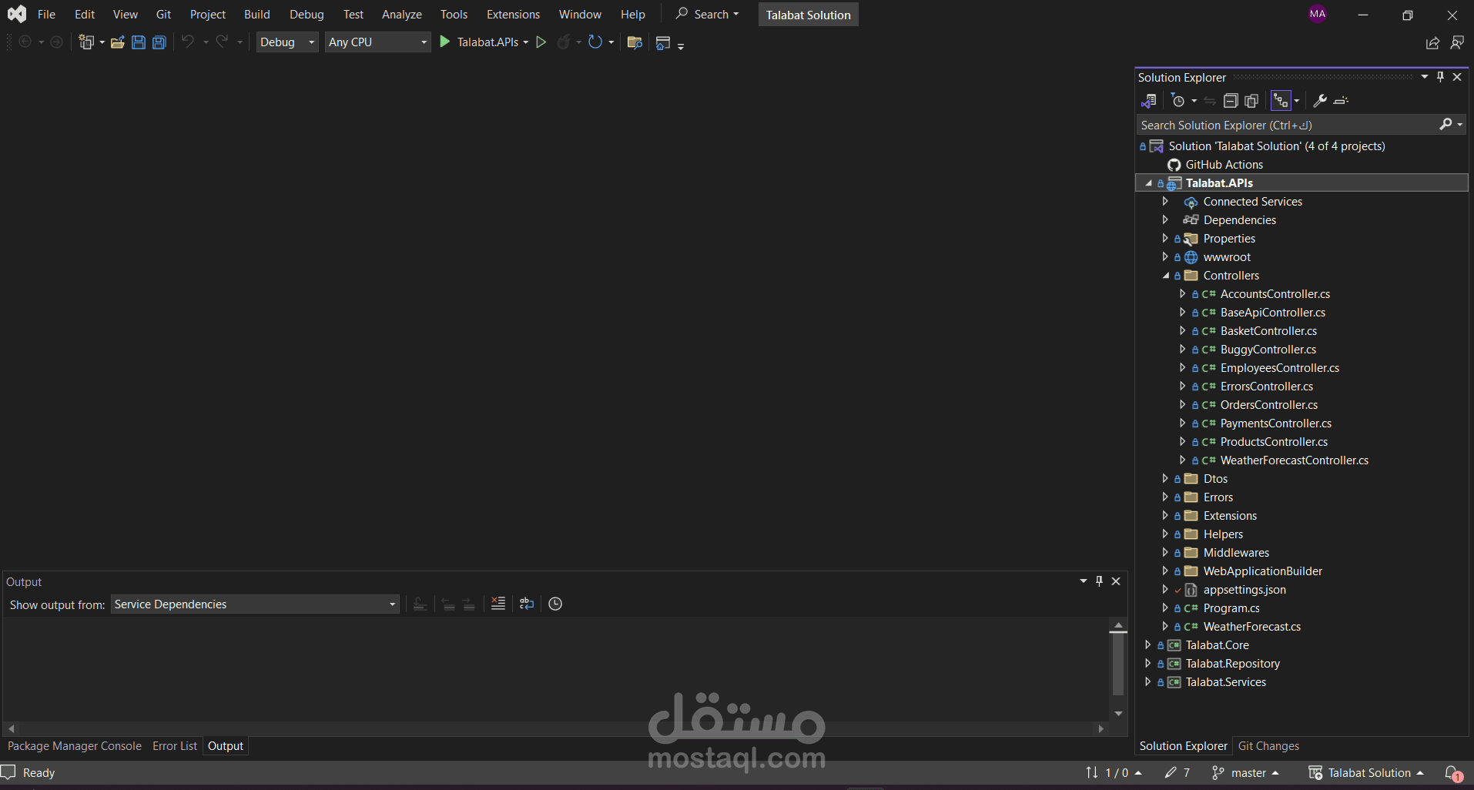
Task: Click Collapse All icon in Solution Explorer
Action: [1231, 101]
